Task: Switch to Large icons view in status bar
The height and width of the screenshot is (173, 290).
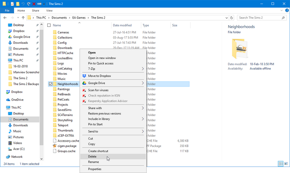Action: coord(286,164)
